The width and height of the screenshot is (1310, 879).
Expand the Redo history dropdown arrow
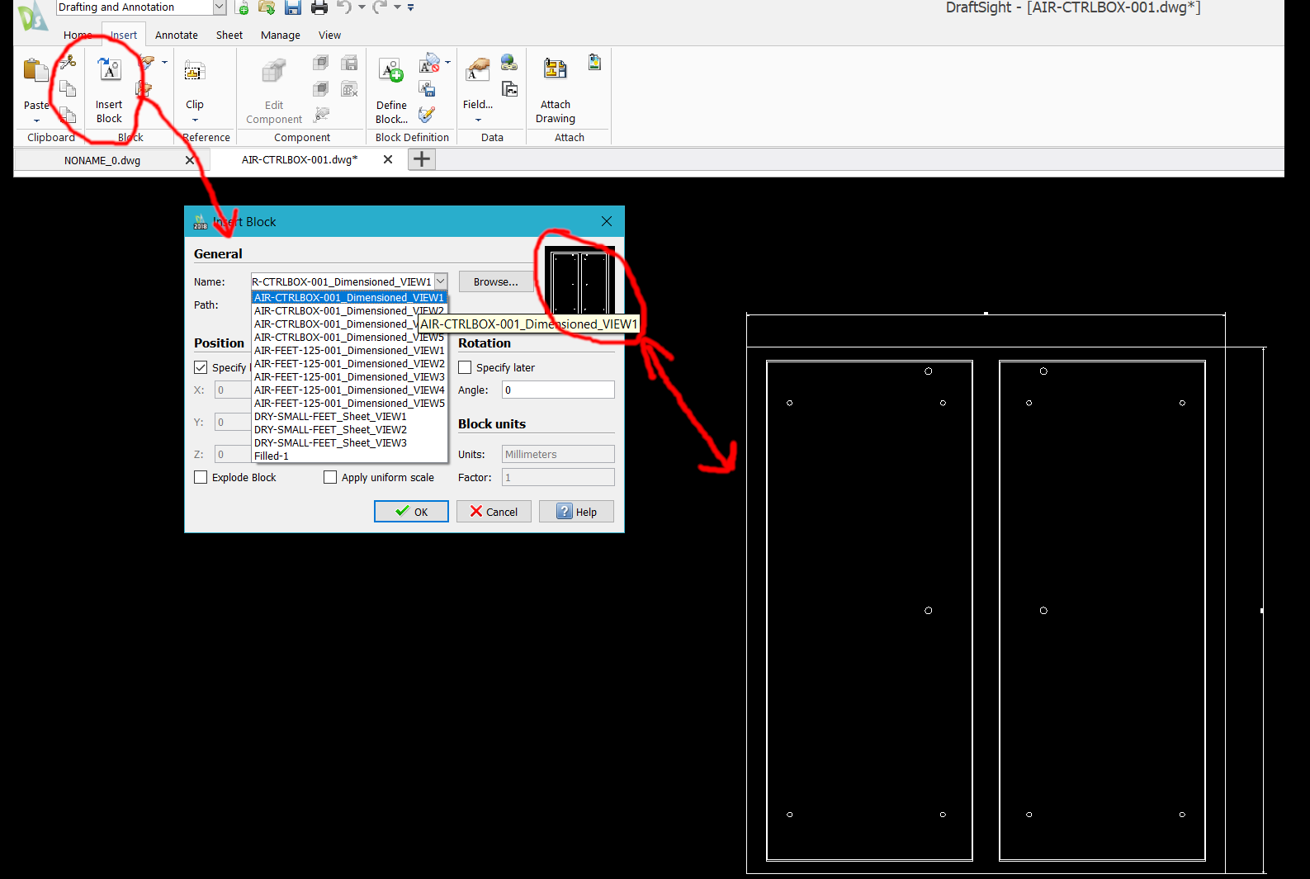[397, 7]
